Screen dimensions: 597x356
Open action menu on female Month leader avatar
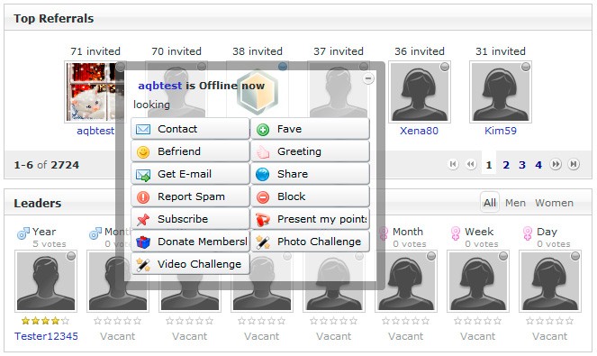click(x=431, y=256)
